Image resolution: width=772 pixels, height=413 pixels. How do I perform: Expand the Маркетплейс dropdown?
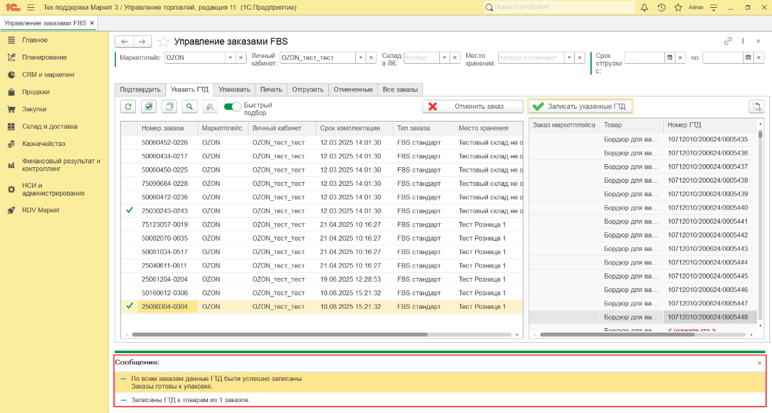tap(231, 57)
